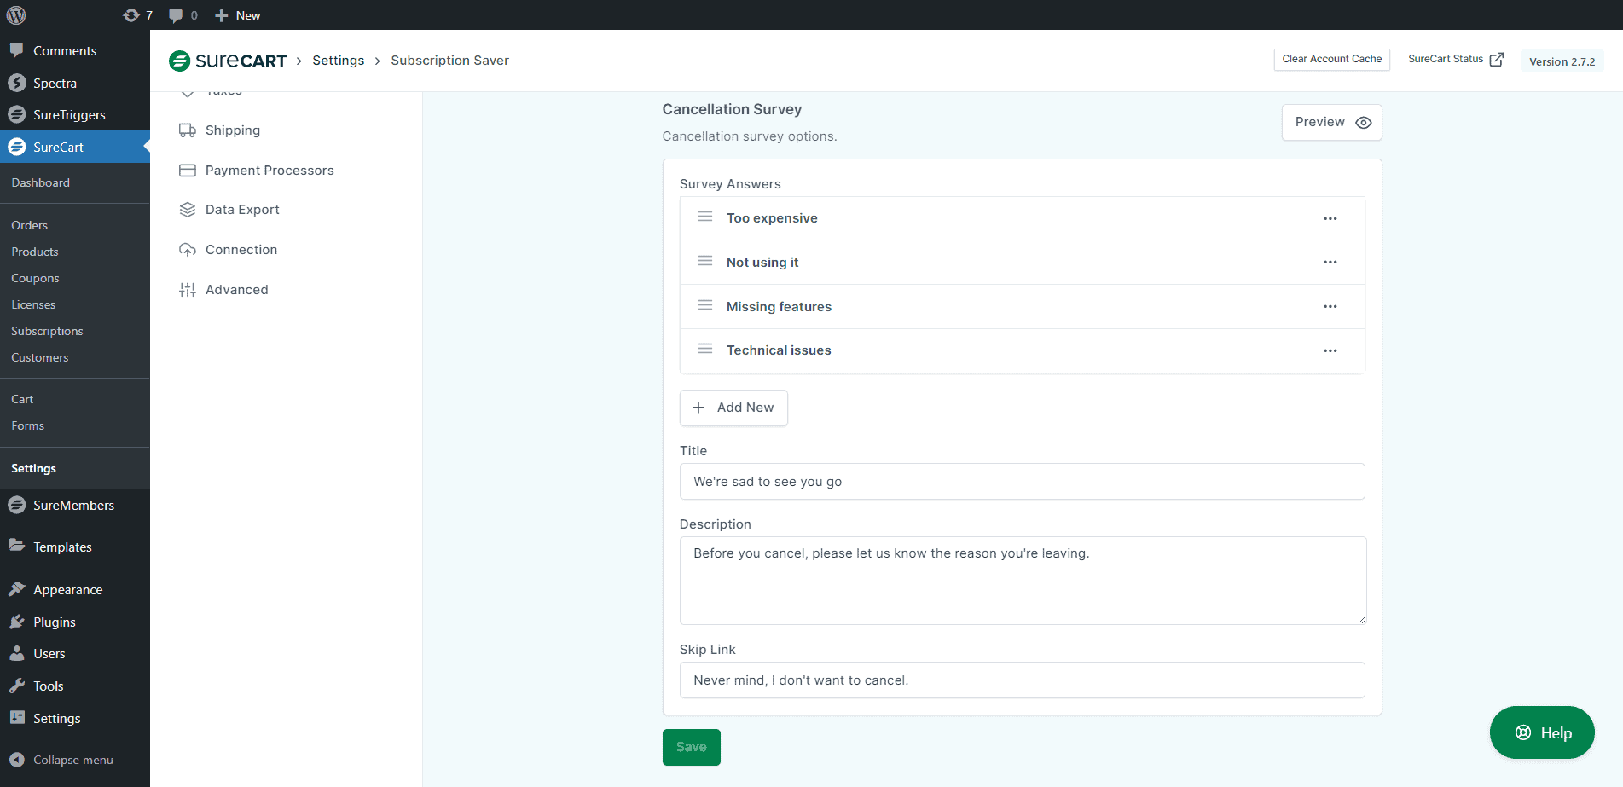The width and height of the screenshot is (1623, 787).
Task: Click the comments bubble icon in admin bar
Action: pos(176,14)
